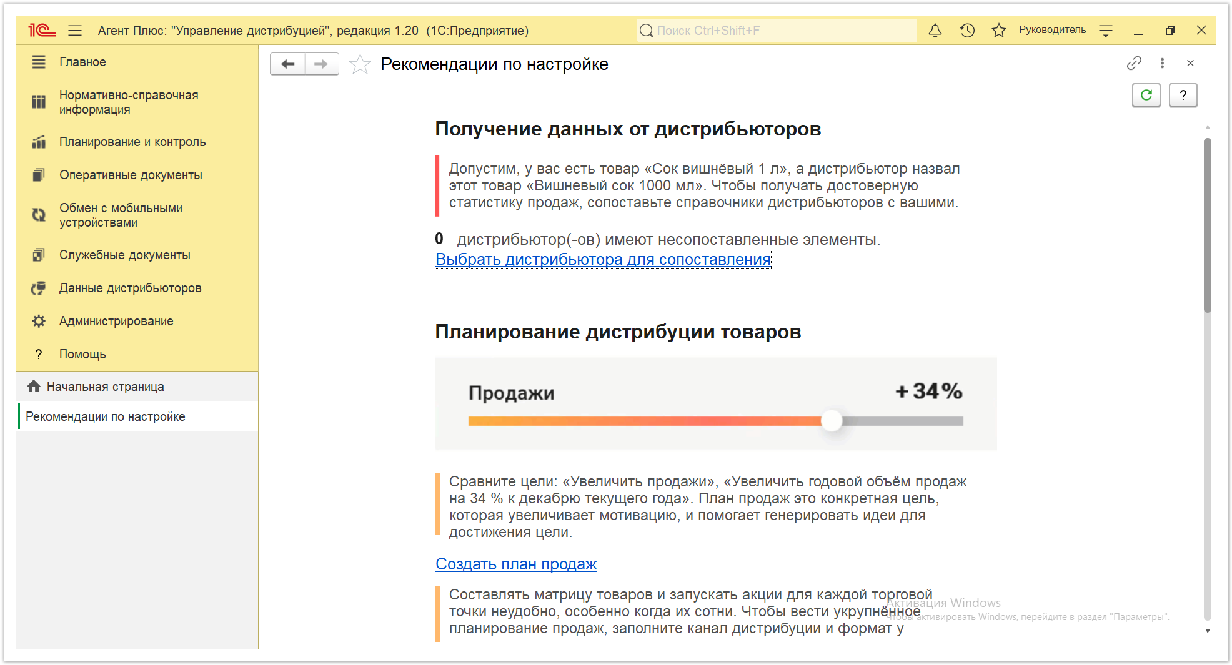Go back with the left arrow button
The image size is (1232, 665).
click(x=287, y=64)
